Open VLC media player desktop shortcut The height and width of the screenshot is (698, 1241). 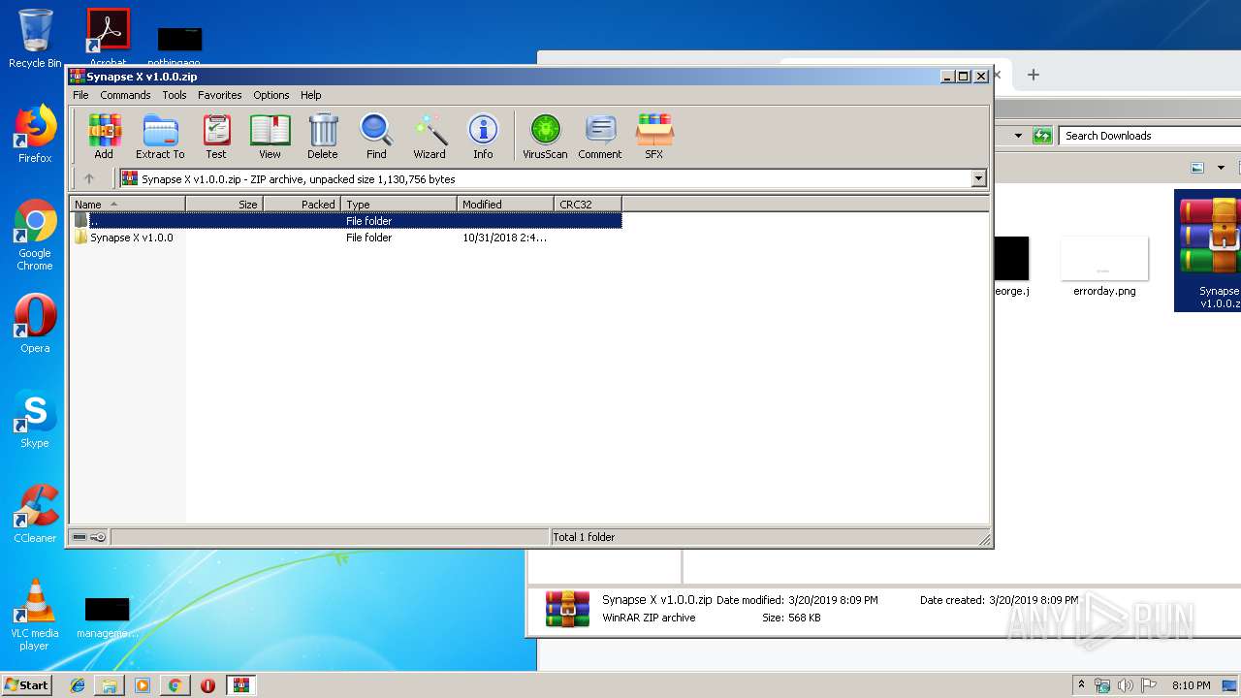tap(35, 615)
